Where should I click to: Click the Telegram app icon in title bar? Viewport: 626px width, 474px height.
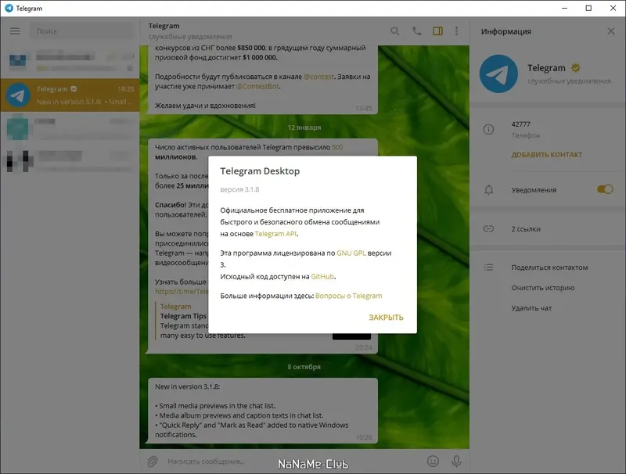point(9,8)
